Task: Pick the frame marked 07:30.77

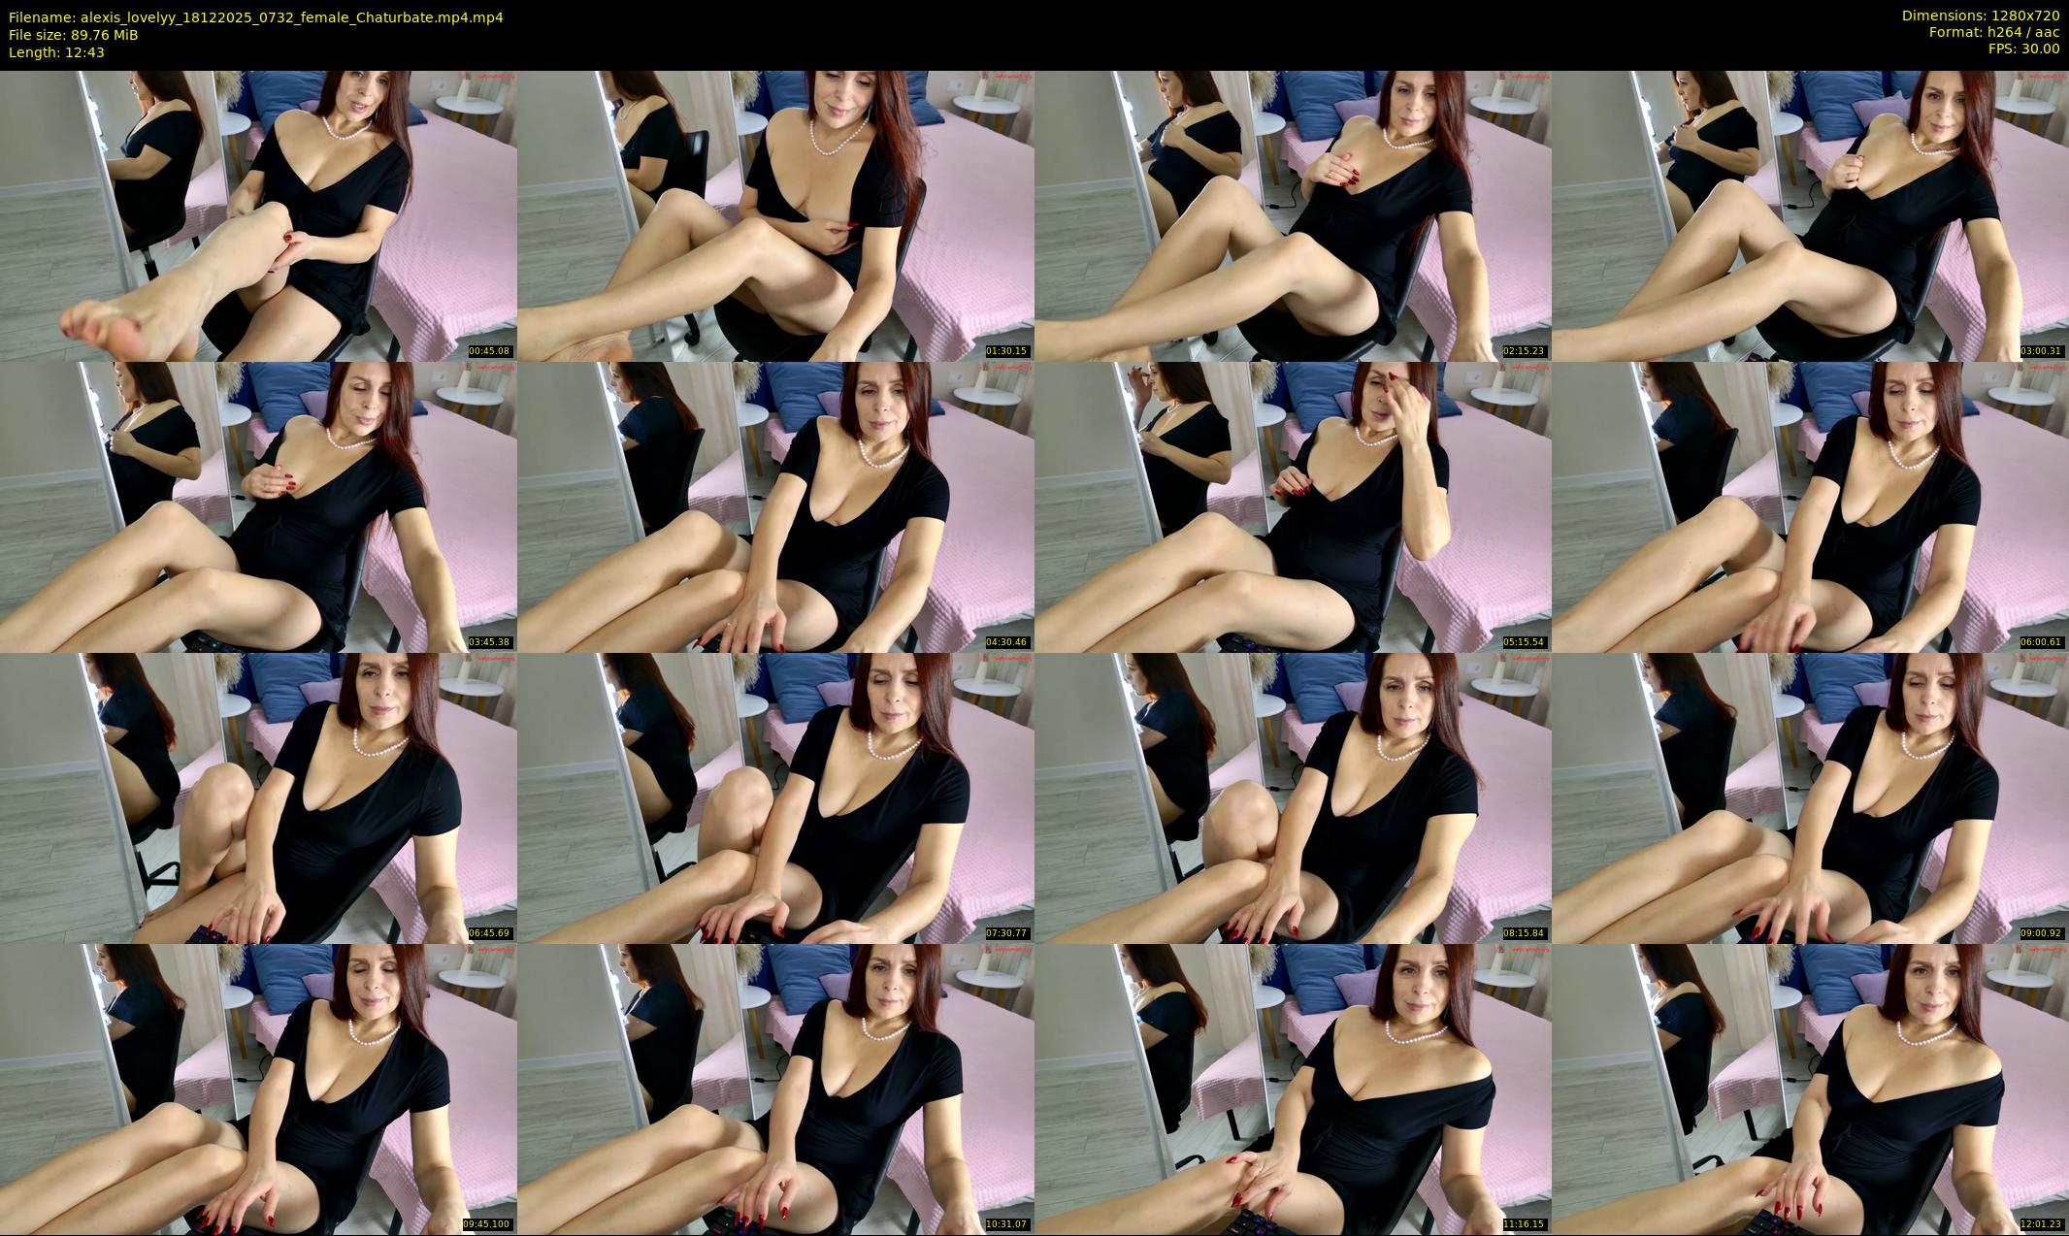Action: tap(775, 797)
